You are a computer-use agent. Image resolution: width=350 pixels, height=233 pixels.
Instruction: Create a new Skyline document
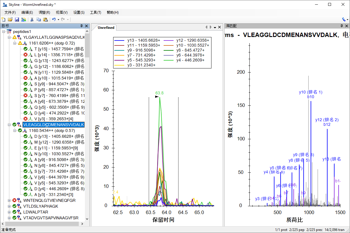3,20
